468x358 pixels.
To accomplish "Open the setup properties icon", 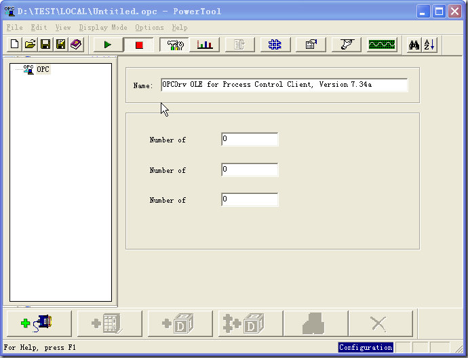I will point(311,45).
